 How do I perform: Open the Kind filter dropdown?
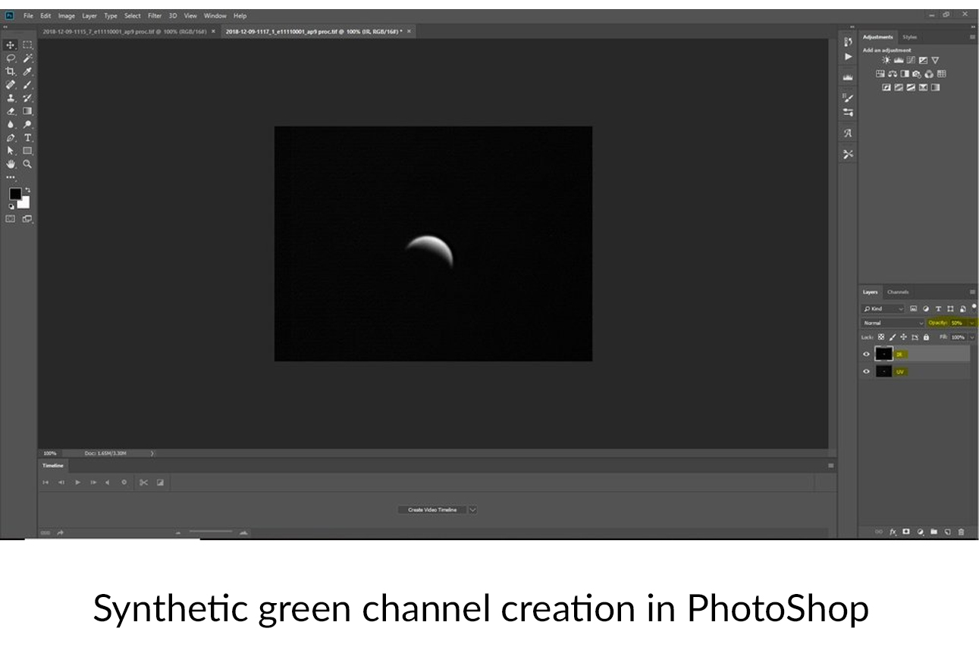883,308
